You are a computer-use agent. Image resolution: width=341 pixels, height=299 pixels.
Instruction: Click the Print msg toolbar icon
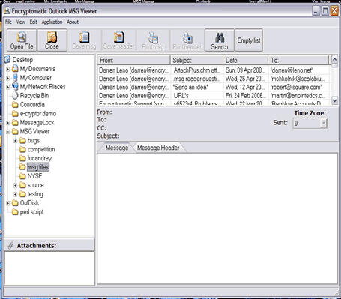click(153, 40)
